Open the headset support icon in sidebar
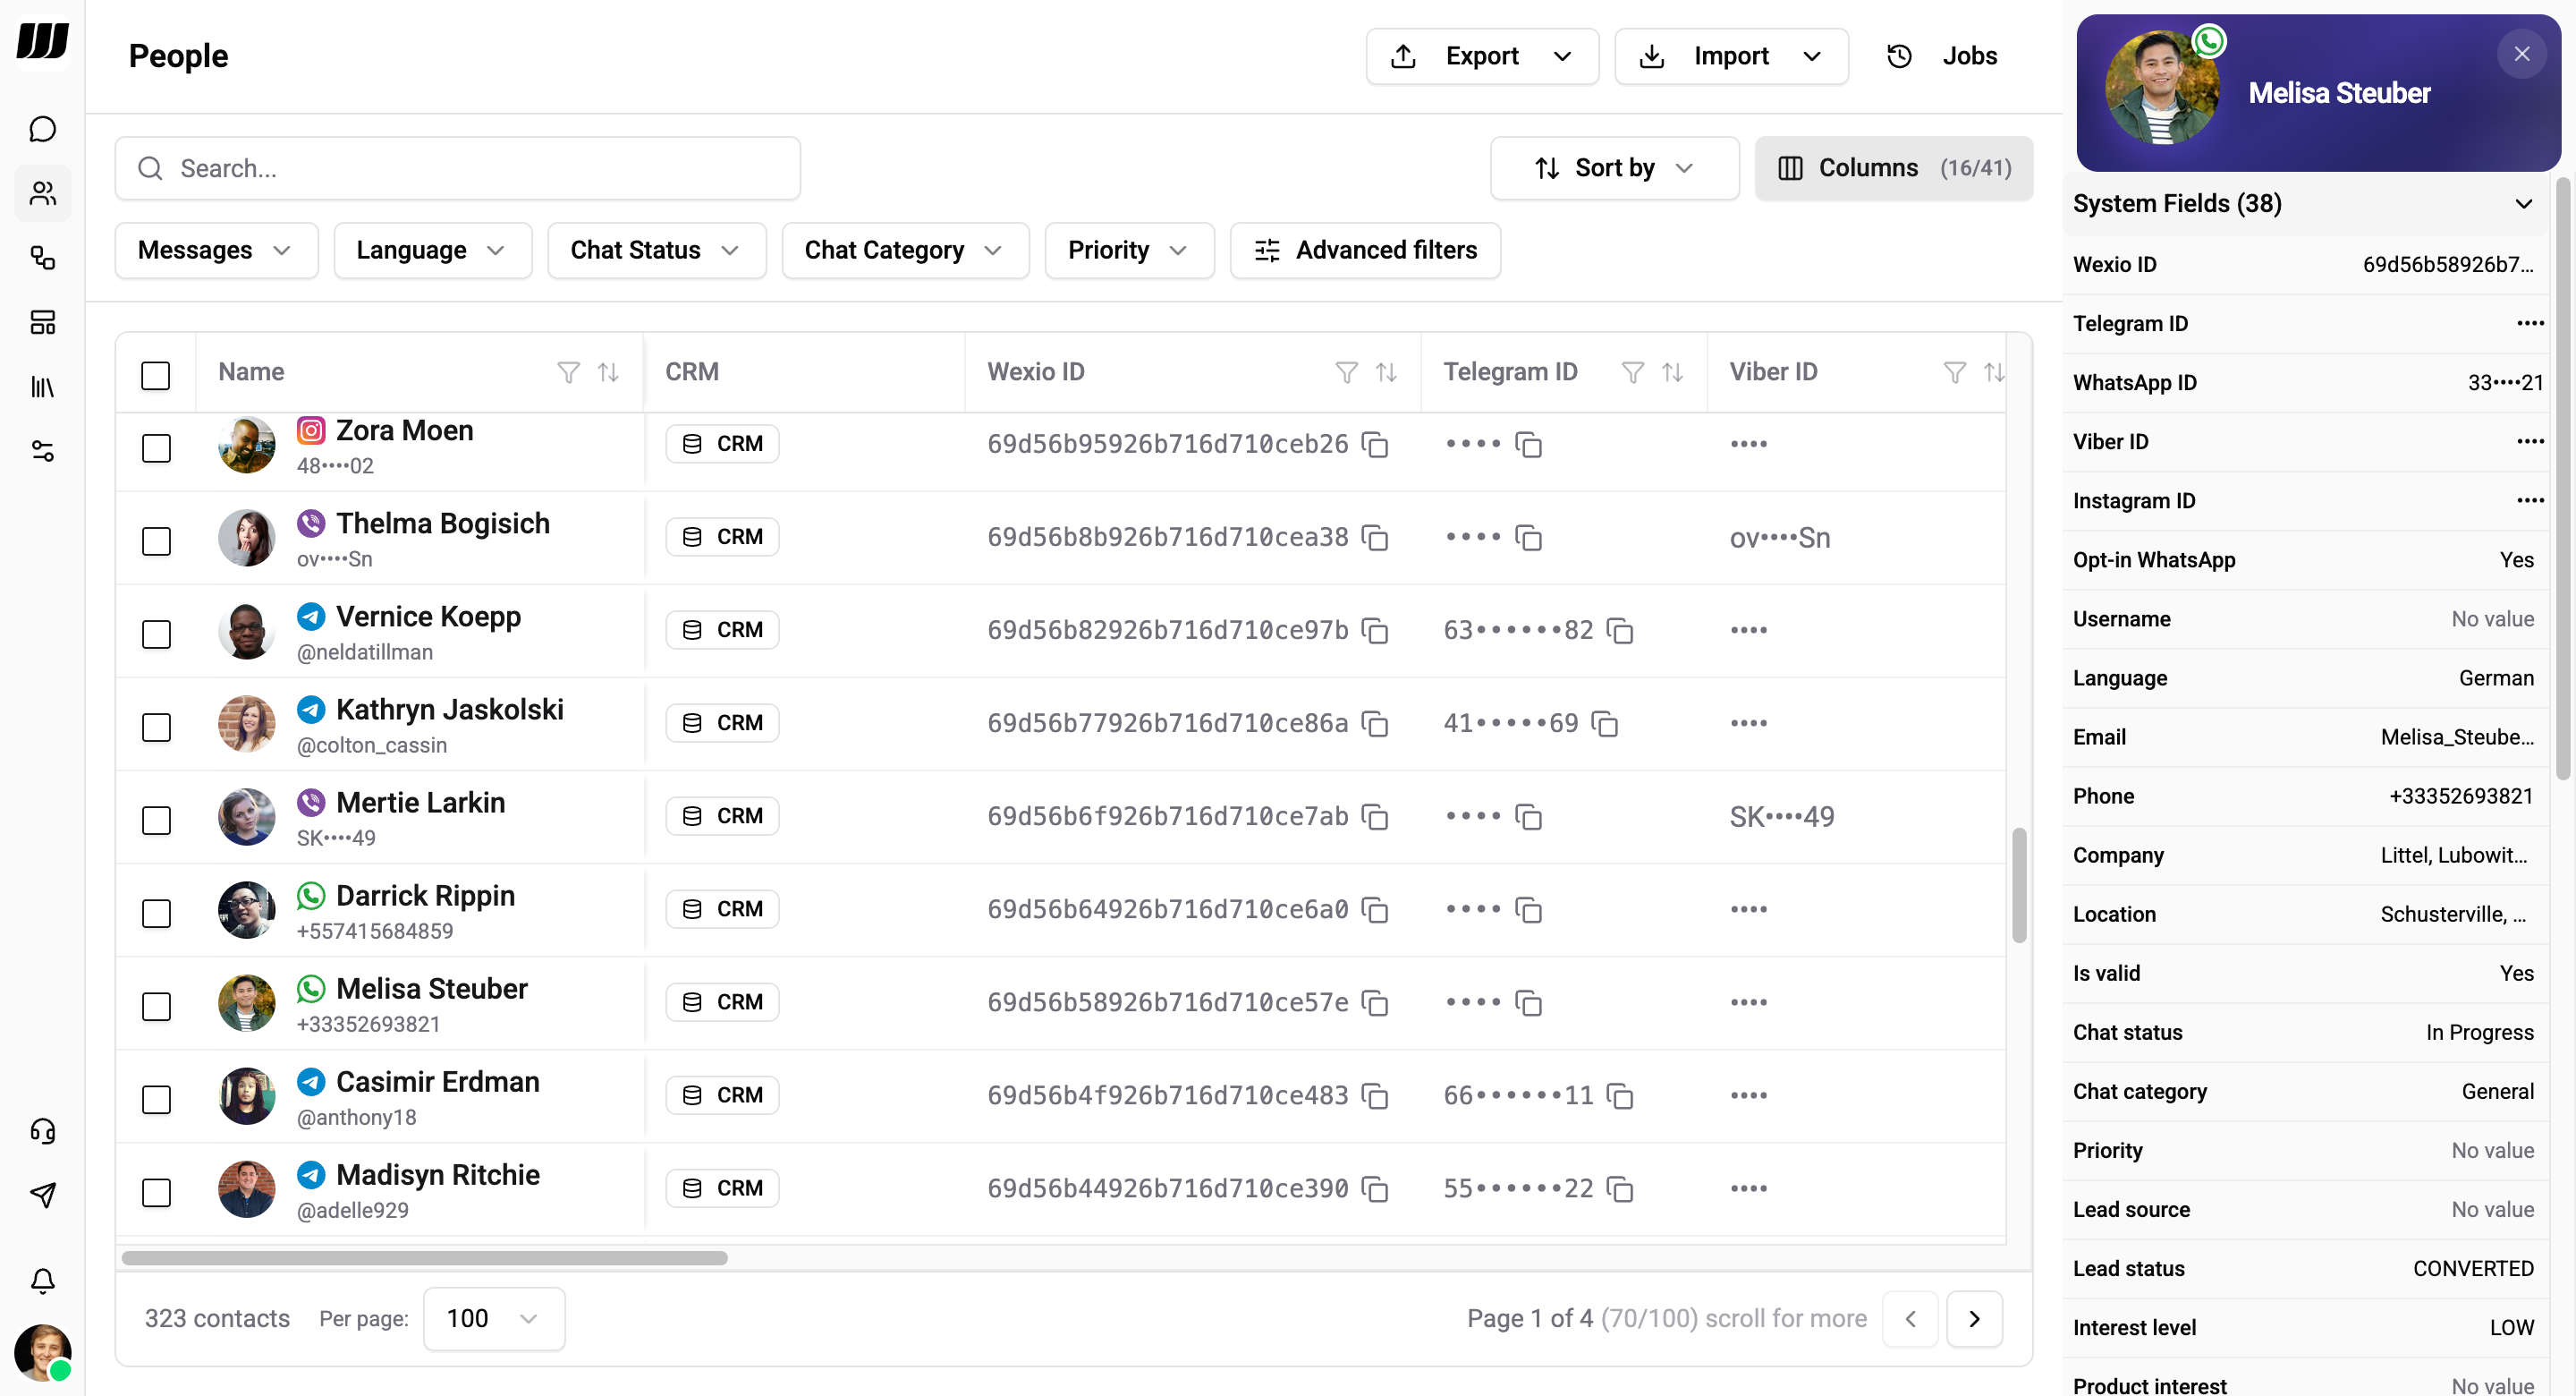This screenshot has width=2576, height=1396. (x=43, y=1131)
